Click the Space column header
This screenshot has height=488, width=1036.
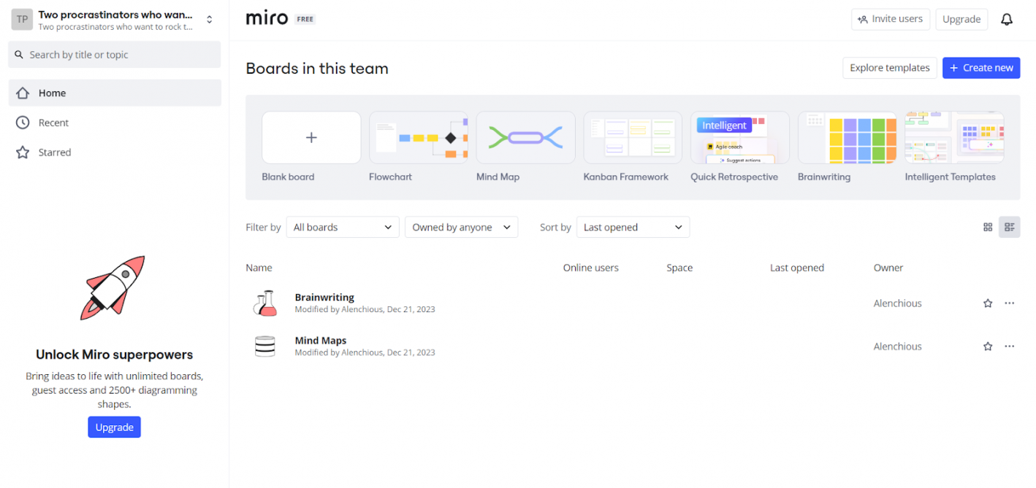[x=679, y=268]
